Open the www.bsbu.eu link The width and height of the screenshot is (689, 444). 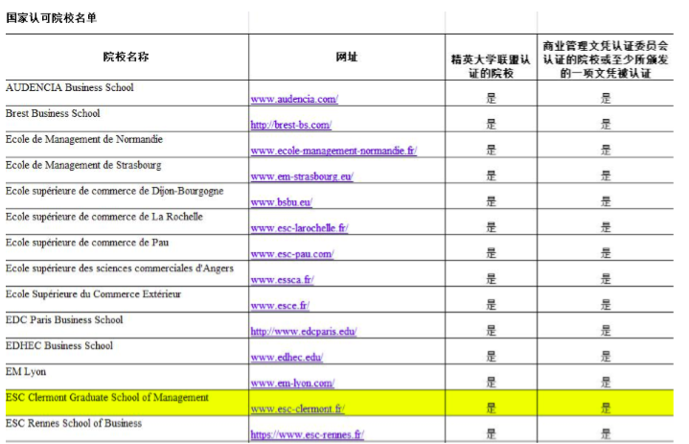click(x=281, y=202)
